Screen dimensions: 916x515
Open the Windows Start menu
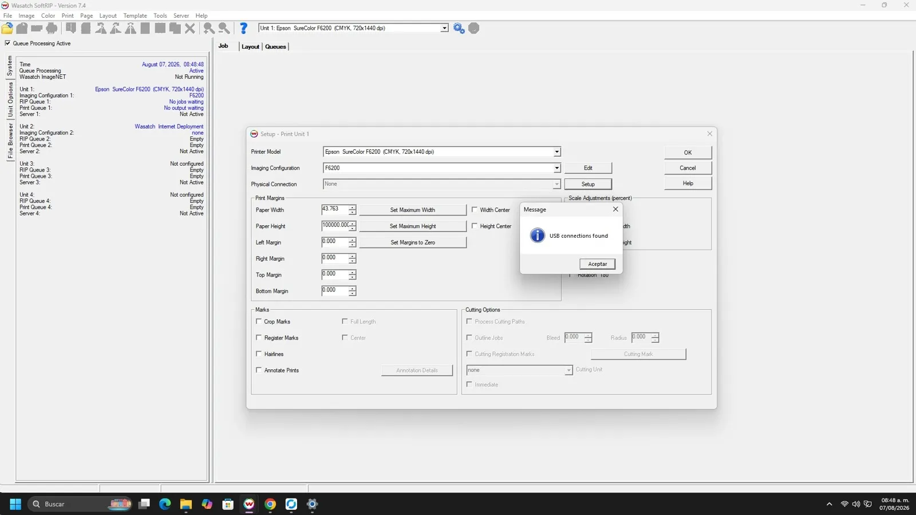(x=15, y=504)
